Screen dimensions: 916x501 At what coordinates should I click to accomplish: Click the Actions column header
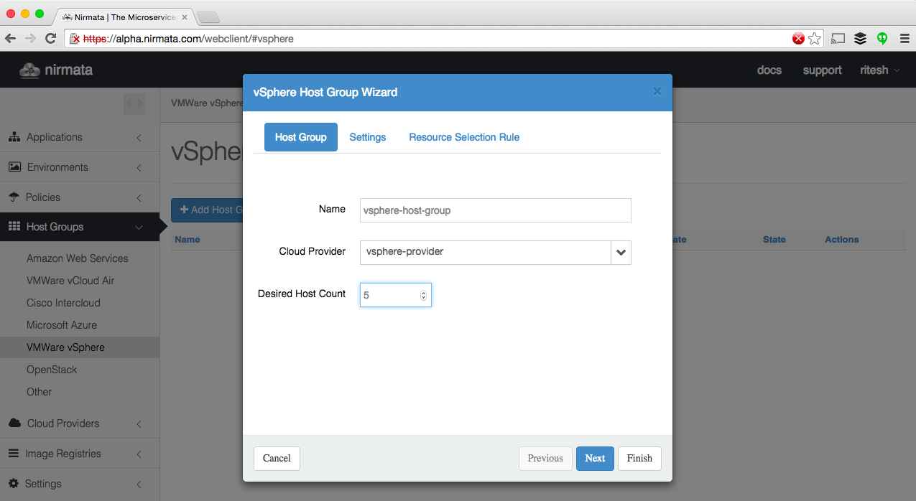(842, 240)
